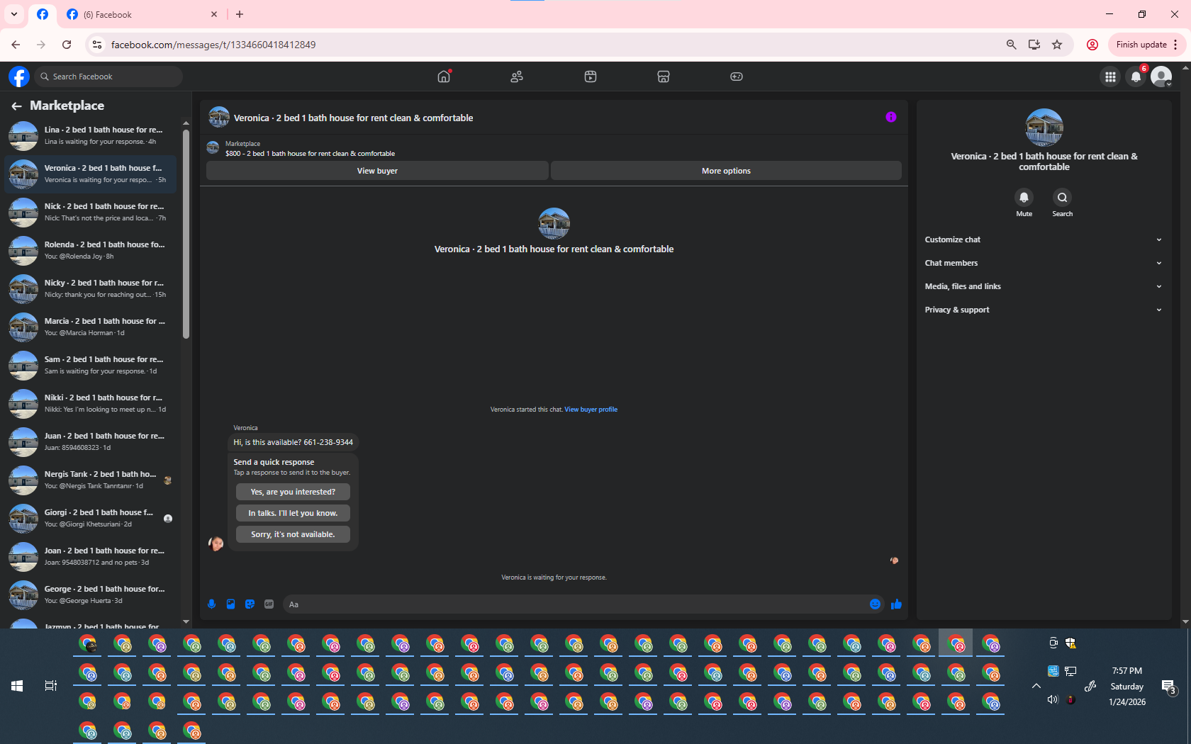The image size is (1191, 744).
Task: Close the (6) Facebook tab
Action: pyautogui.click(x=214, y=14)
